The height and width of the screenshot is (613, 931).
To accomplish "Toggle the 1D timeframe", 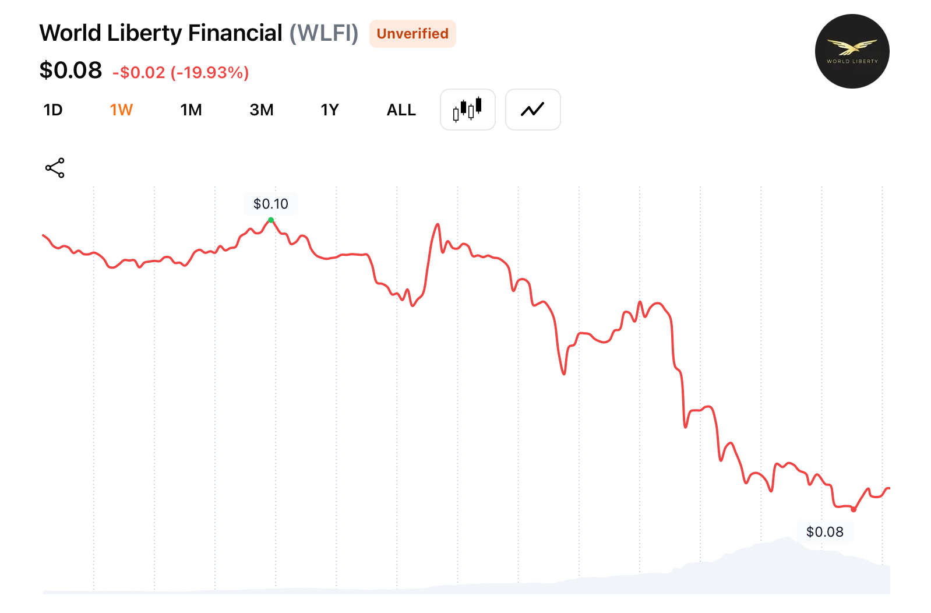I will (53, 110).
